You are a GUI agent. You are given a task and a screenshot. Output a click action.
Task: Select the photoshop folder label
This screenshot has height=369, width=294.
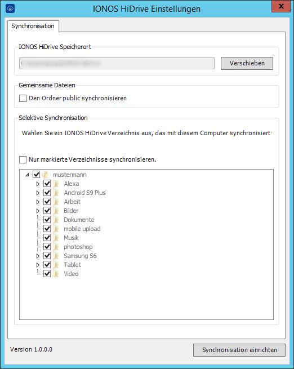[78, 247]
